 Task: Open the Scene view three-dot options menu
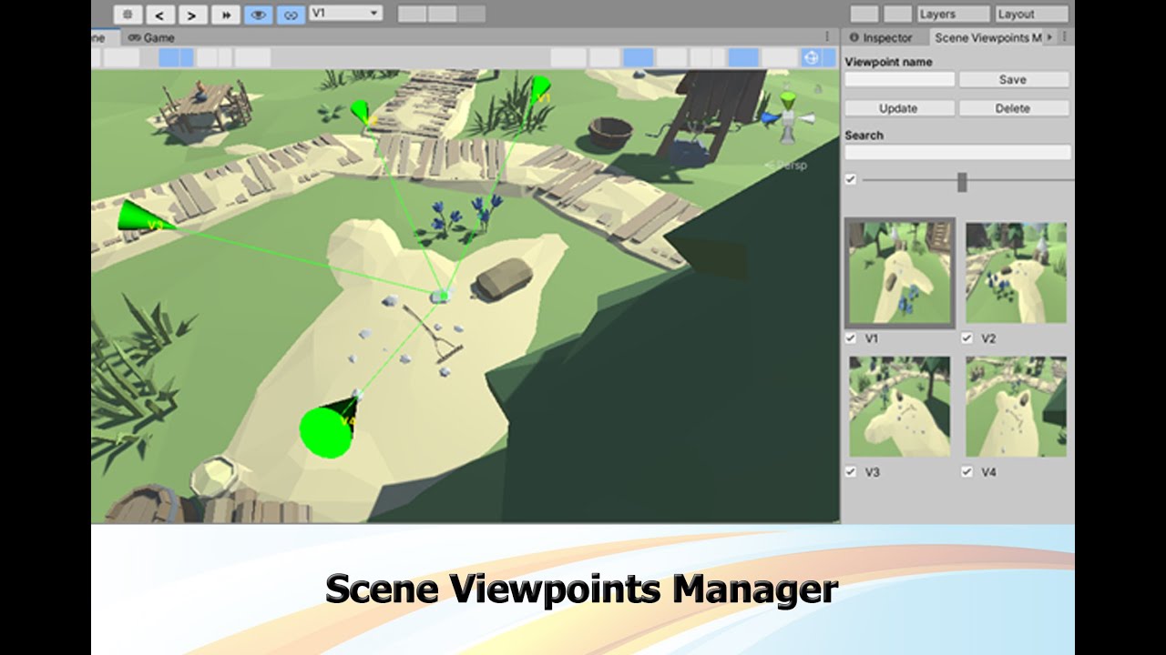(827, 36)
